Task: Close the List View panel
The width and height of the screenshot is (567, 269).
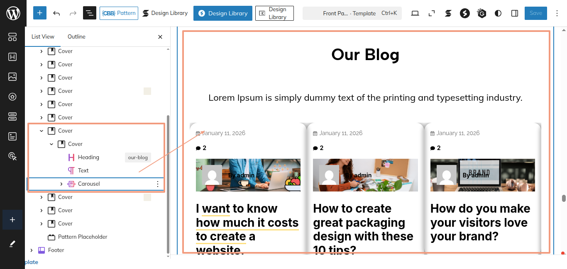Action: point(160,37)
